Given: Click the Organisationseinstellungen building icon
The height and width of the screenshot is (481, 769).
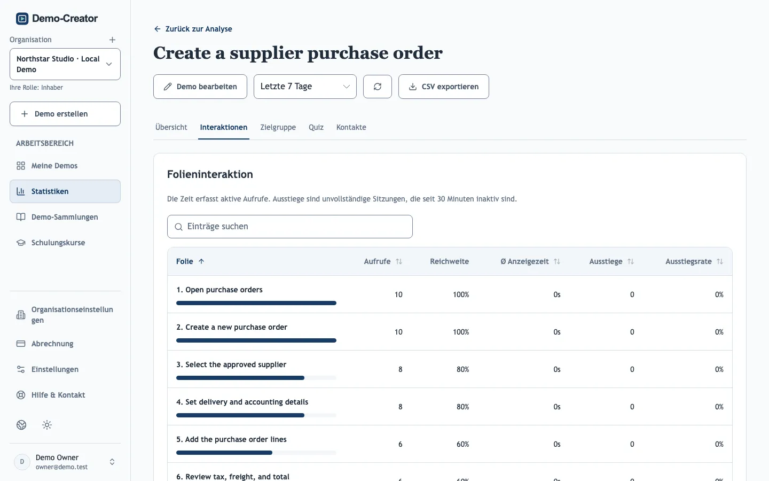Looking at the screenshot, I should pyautogui.click(x=21, y=315).
